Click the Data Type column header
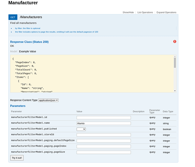Screen dimensions: 195x167 168,112
